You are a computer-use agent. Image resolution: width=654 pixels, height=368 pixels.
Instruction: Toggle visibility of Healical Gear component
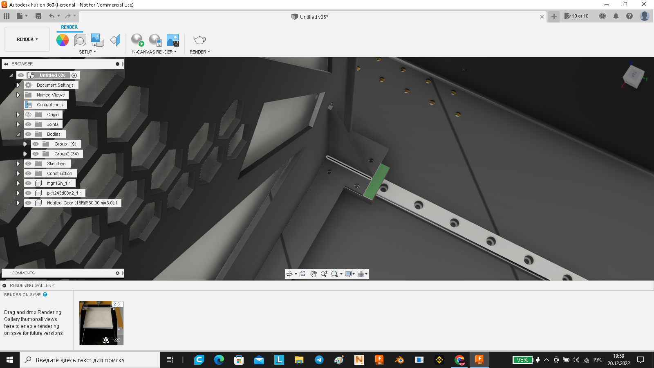click(28, 203)
